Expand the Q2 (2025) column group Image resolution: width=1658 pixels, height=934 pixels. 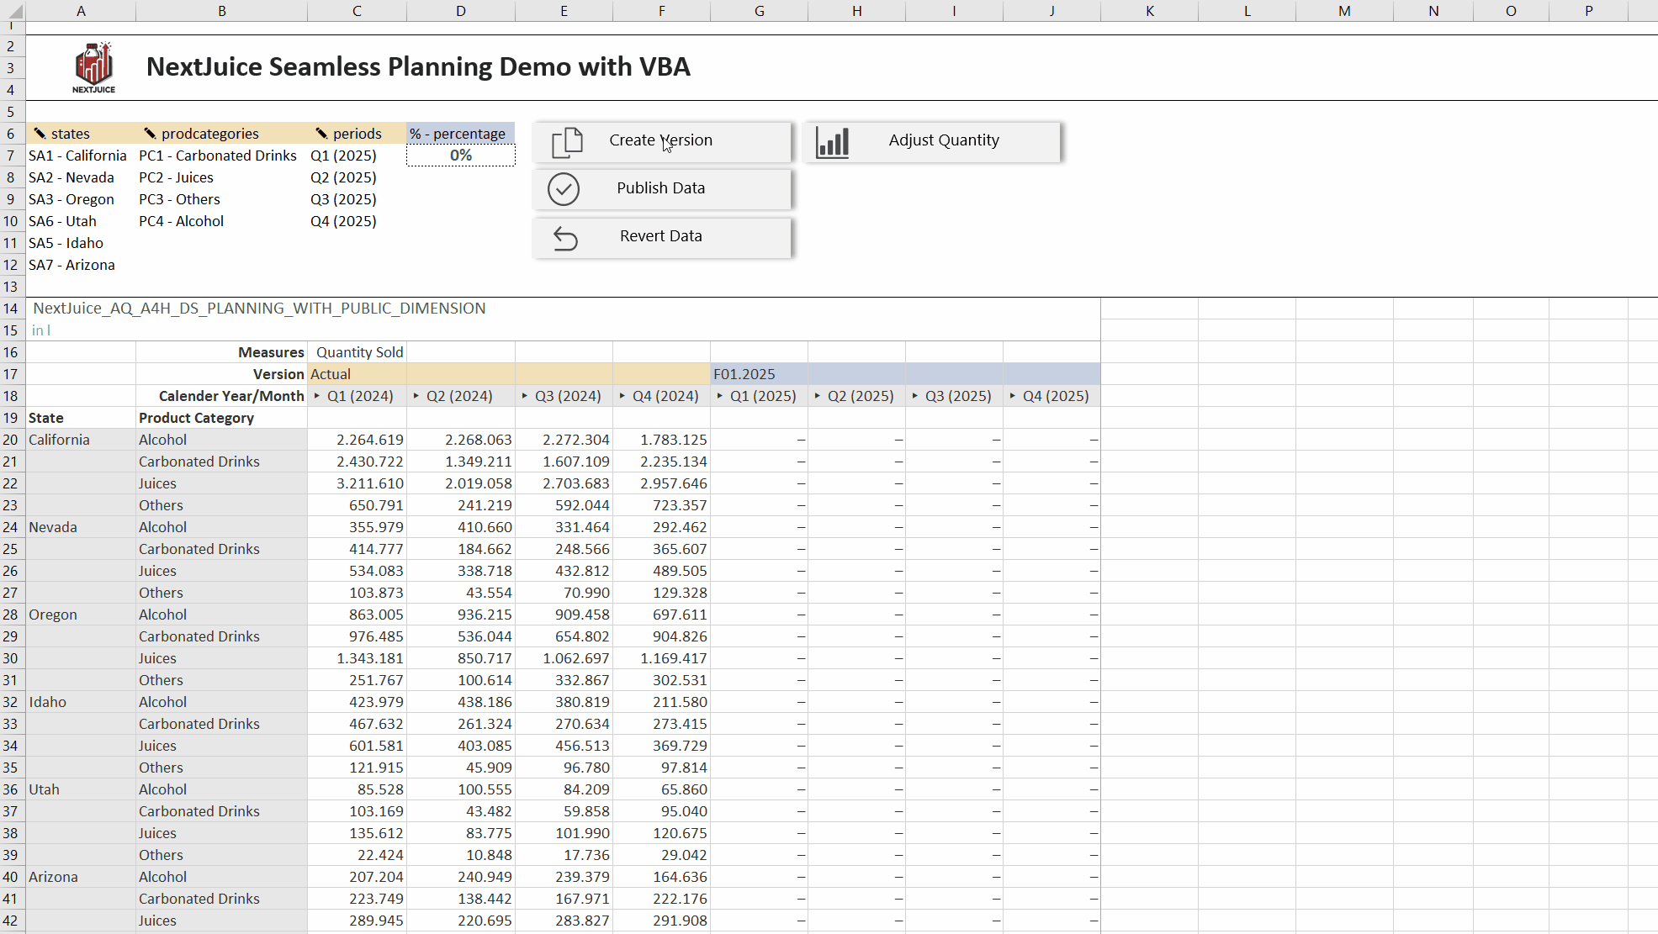coord(818,396)
